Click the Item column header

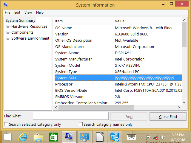(x=83, y=21)
